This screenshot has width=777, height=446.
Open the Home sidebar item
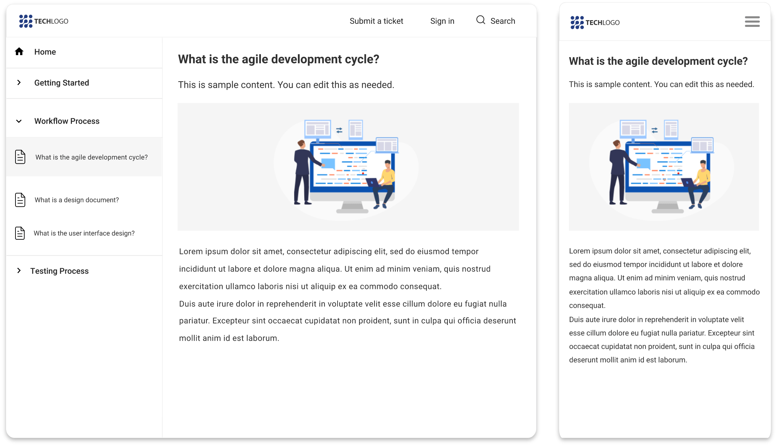click(x=45, y=52)
